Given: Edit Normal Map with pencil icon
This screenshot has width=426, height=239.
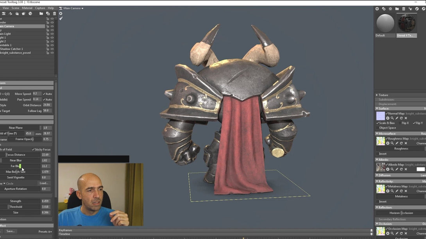Looking at the screenshot, I should [x=397, y=118].
